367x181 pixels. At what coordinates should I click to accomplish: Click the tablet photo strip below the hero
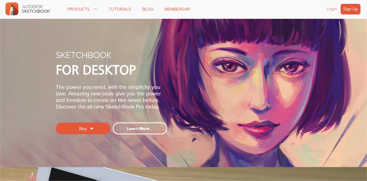[x=183, y=174]
